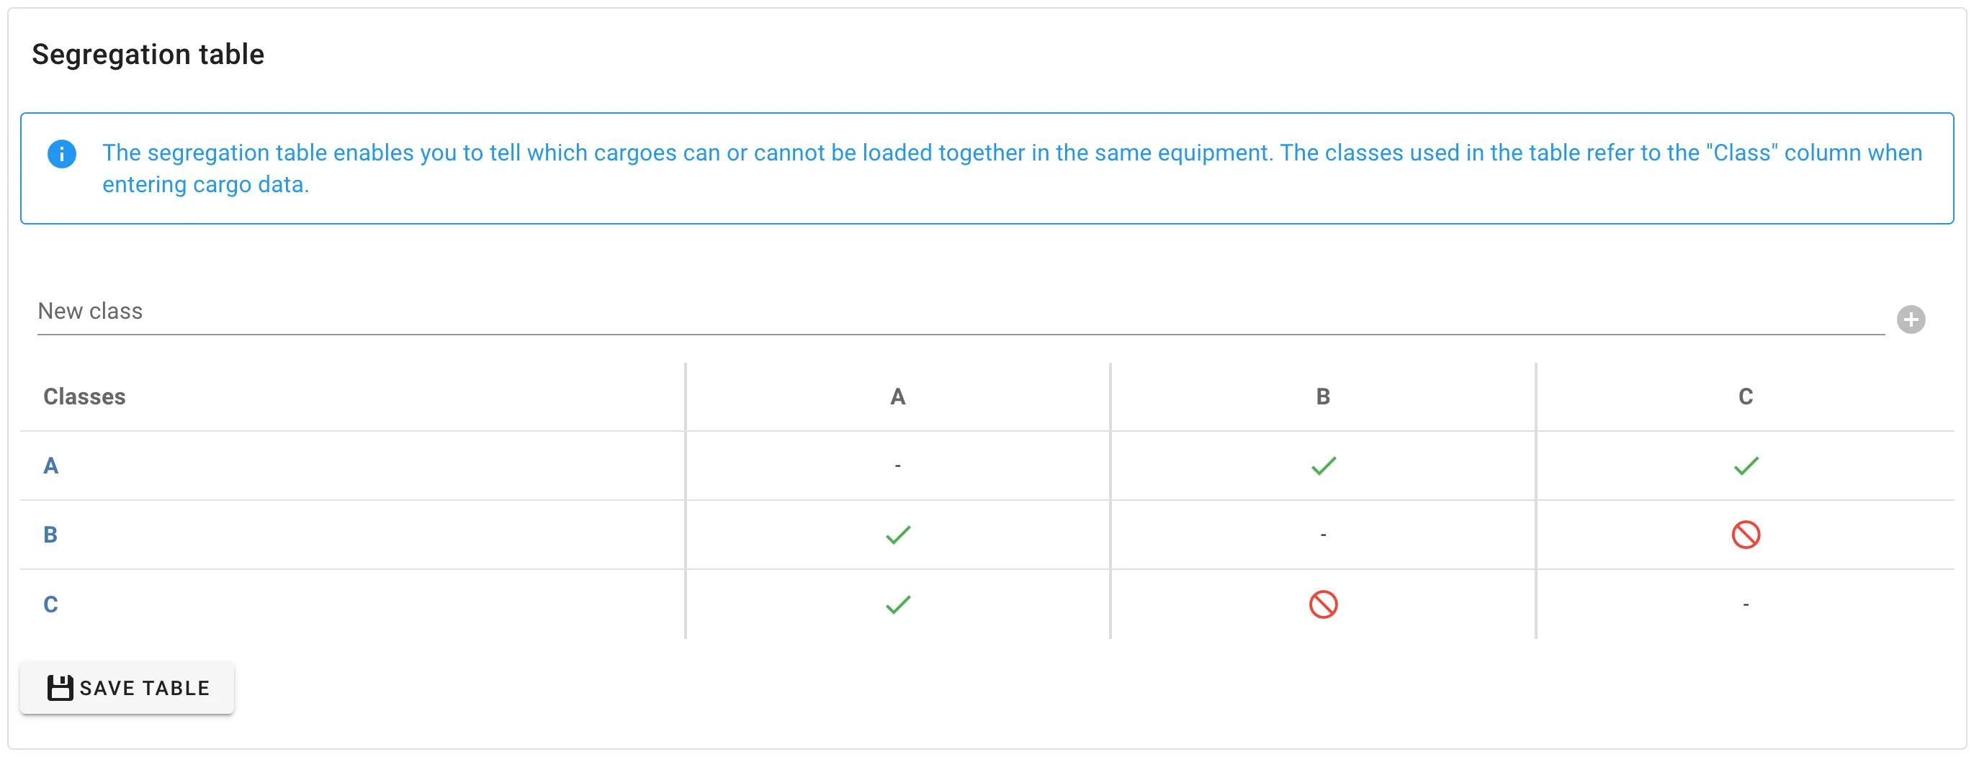Select the class C row label
The height and width of the screenshot is (757, 1979).
tap(50, 604)
